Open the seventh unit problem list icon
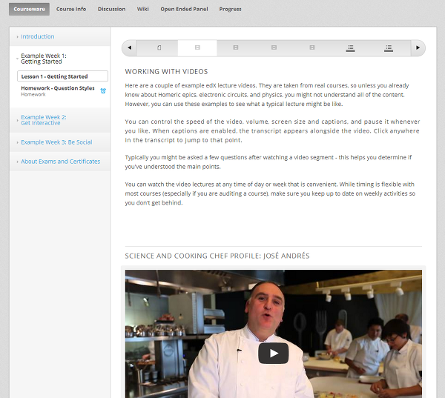The width and height of the screenshot is (445, 398). [x=389, y=48]
